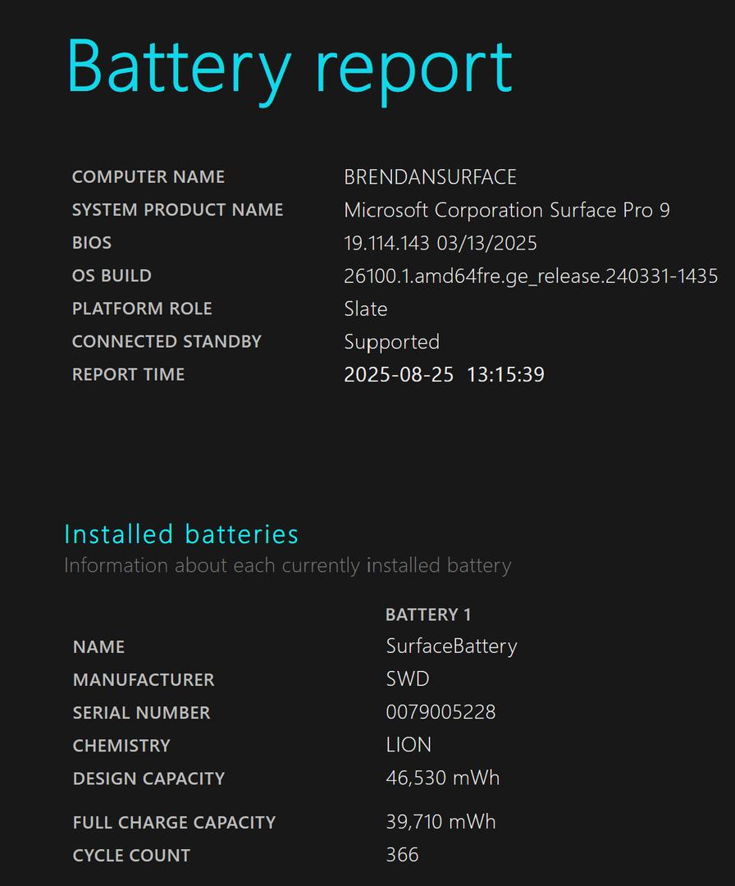The height and width of the screenshot is (886, 735).
Task: Click the design capacity 46,530 mWh value
Action: coord(442,778)
